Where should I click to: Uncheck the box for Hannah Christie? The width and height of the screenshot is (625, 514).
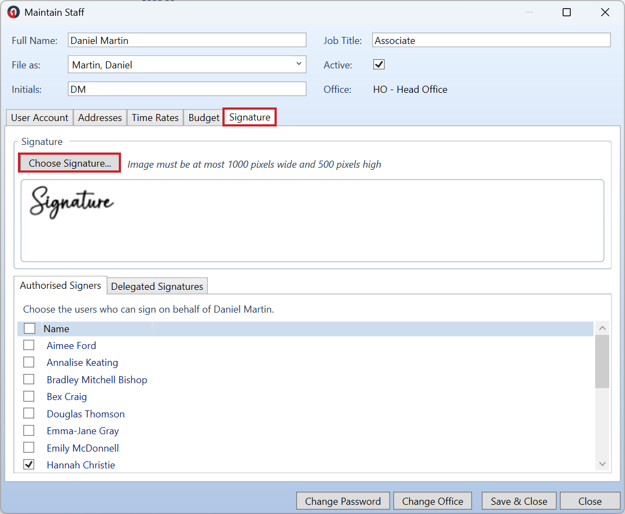[x=29, y=465]
